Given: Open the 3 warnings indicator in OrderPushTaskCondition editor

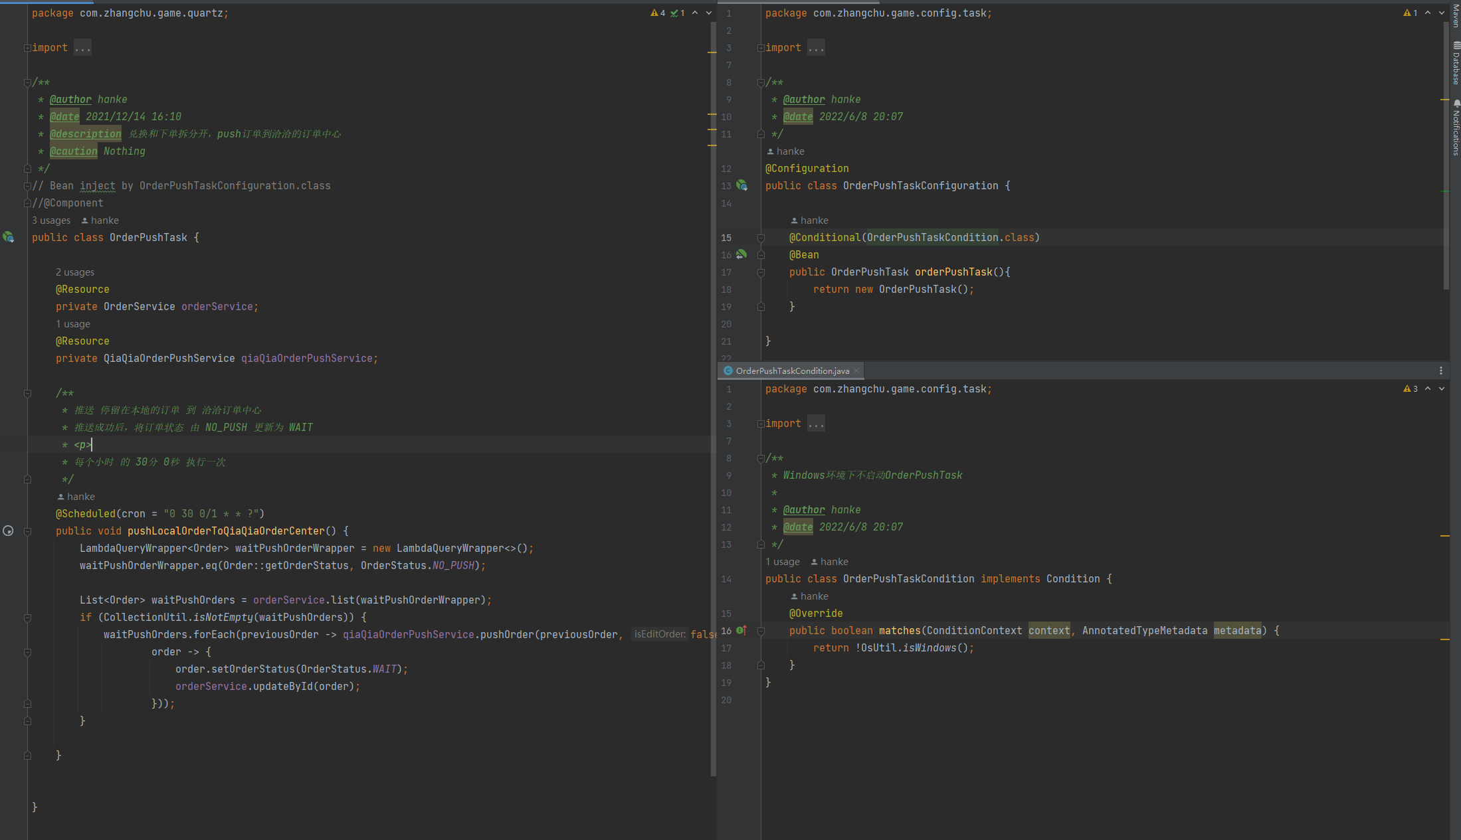Looking at the screenshot, I should pos(1410,388).
